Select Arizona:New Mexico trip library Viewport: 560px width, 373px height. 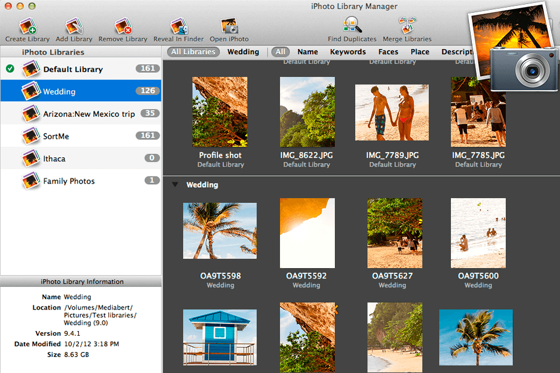[89, 114]
